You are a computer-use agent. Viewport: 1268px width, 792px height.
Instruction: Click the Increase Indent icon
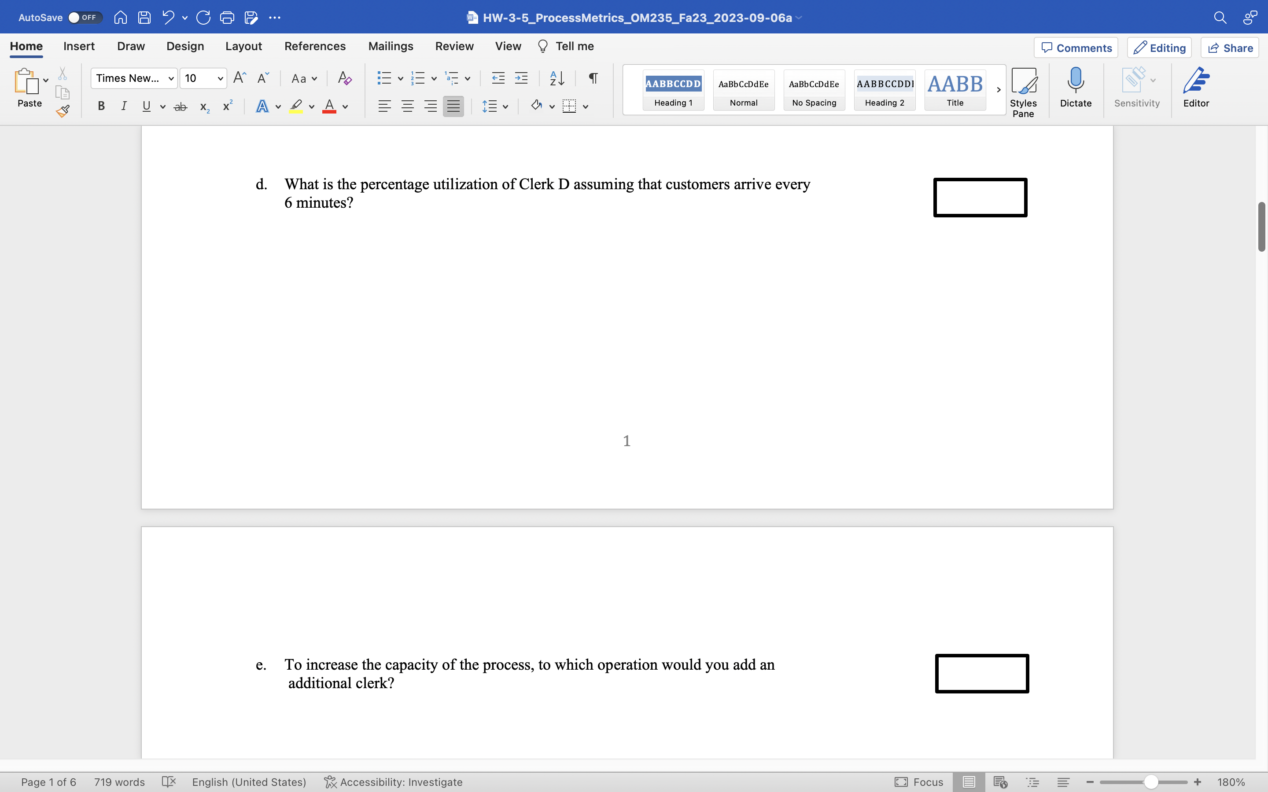pos(521,79)
